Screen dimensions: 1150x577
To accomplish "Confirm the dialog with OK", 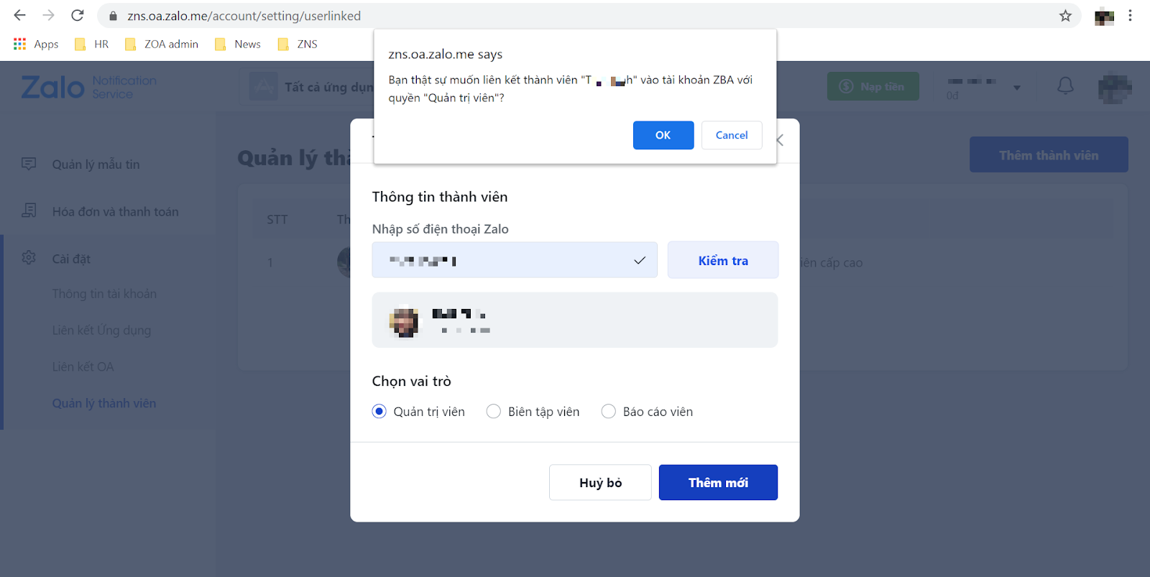I will point(663,135).
